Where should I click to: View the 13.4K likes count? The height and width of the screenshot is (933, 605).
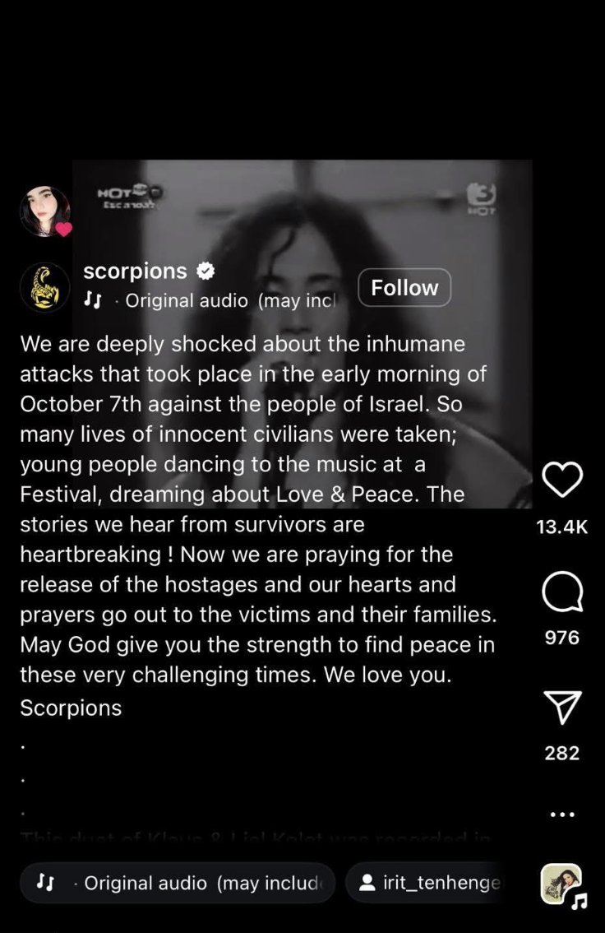561,527
